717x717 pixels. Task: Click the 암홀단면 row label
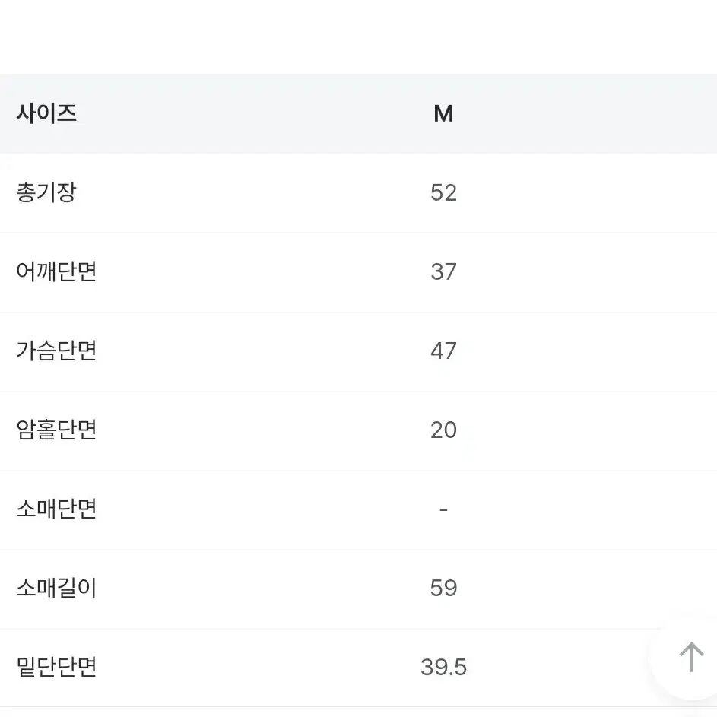coord(56,430)
